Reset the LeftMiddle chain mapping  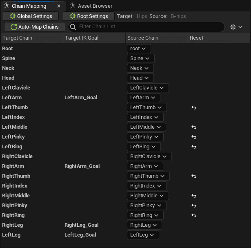click(x=194, y=127)
